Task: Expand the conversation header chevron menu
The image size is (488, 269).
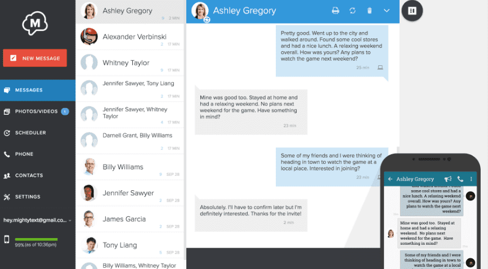Action: coord(387,11)
